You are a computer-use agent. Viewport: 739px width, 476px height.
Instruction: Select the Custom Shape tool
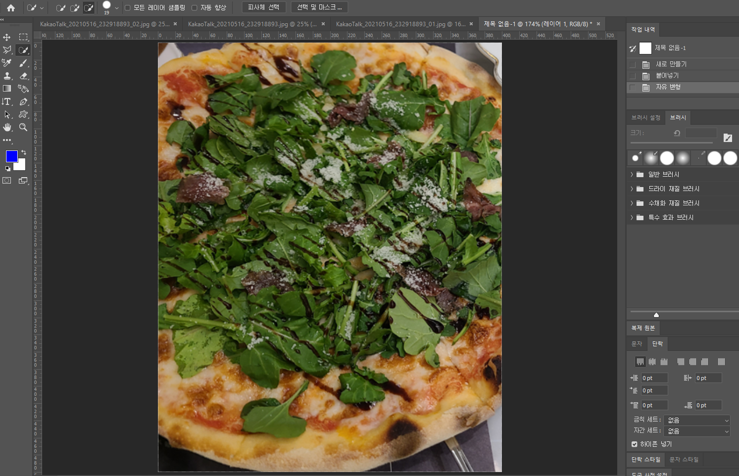pos(23,114)
